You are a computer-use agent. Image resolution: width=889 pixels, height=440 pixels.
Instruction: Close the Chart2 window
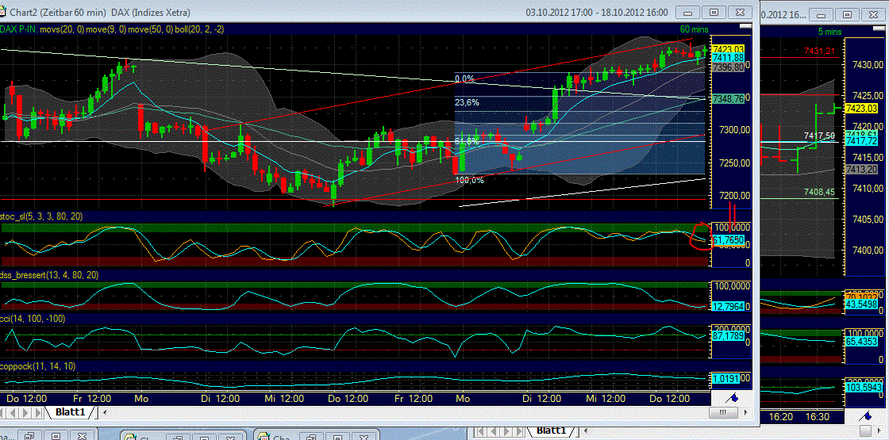[740, 13]
